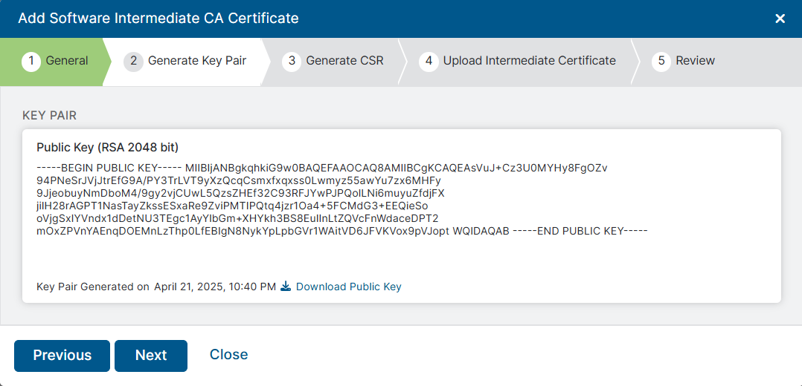Go back to the General step
Viewport: 802px width, 386px height.
67,61
